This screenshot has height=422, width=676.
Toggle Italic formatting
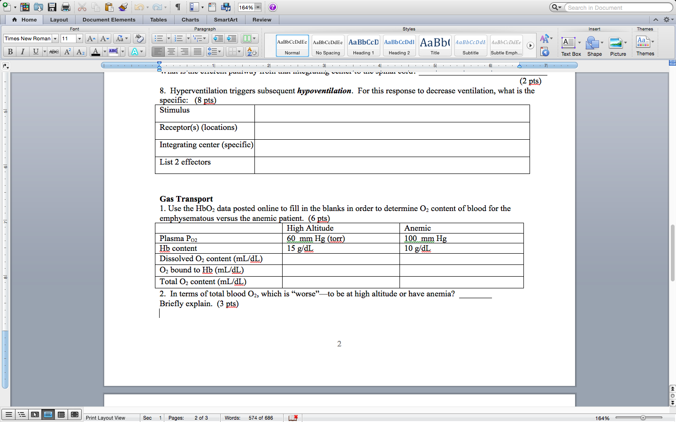click(23, 52)
